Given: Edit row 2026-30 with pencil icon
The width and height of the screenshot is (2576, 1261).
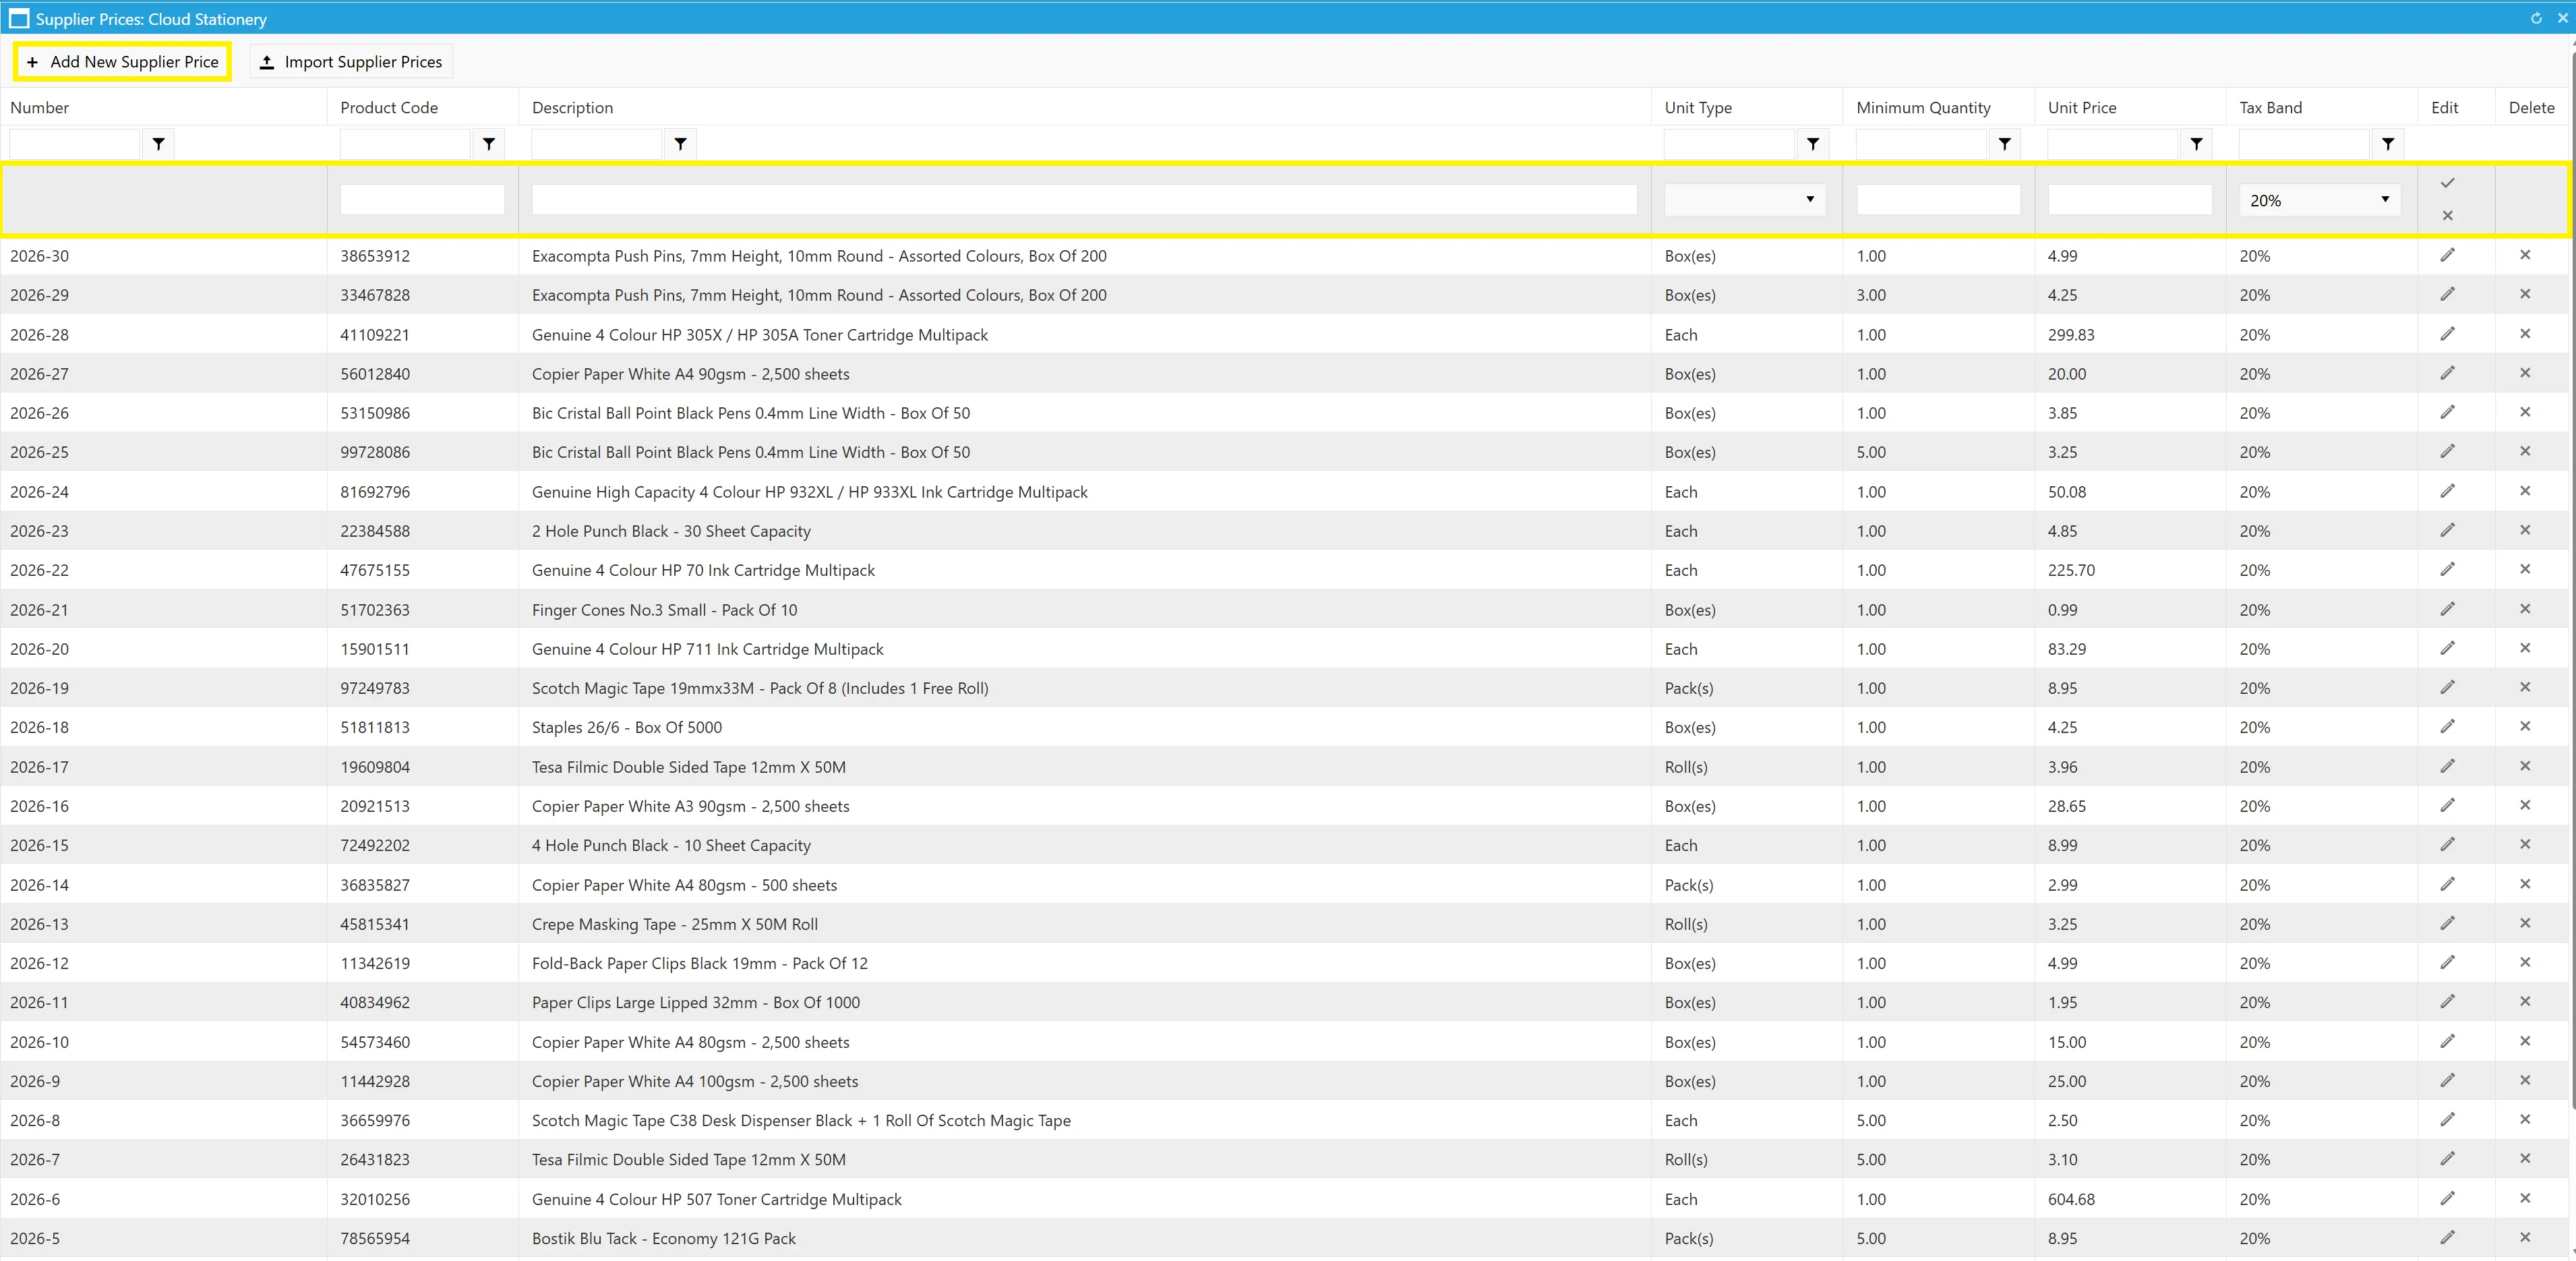Looking at the screenshot, I should pyautogui.click(x=2447, y=255).
